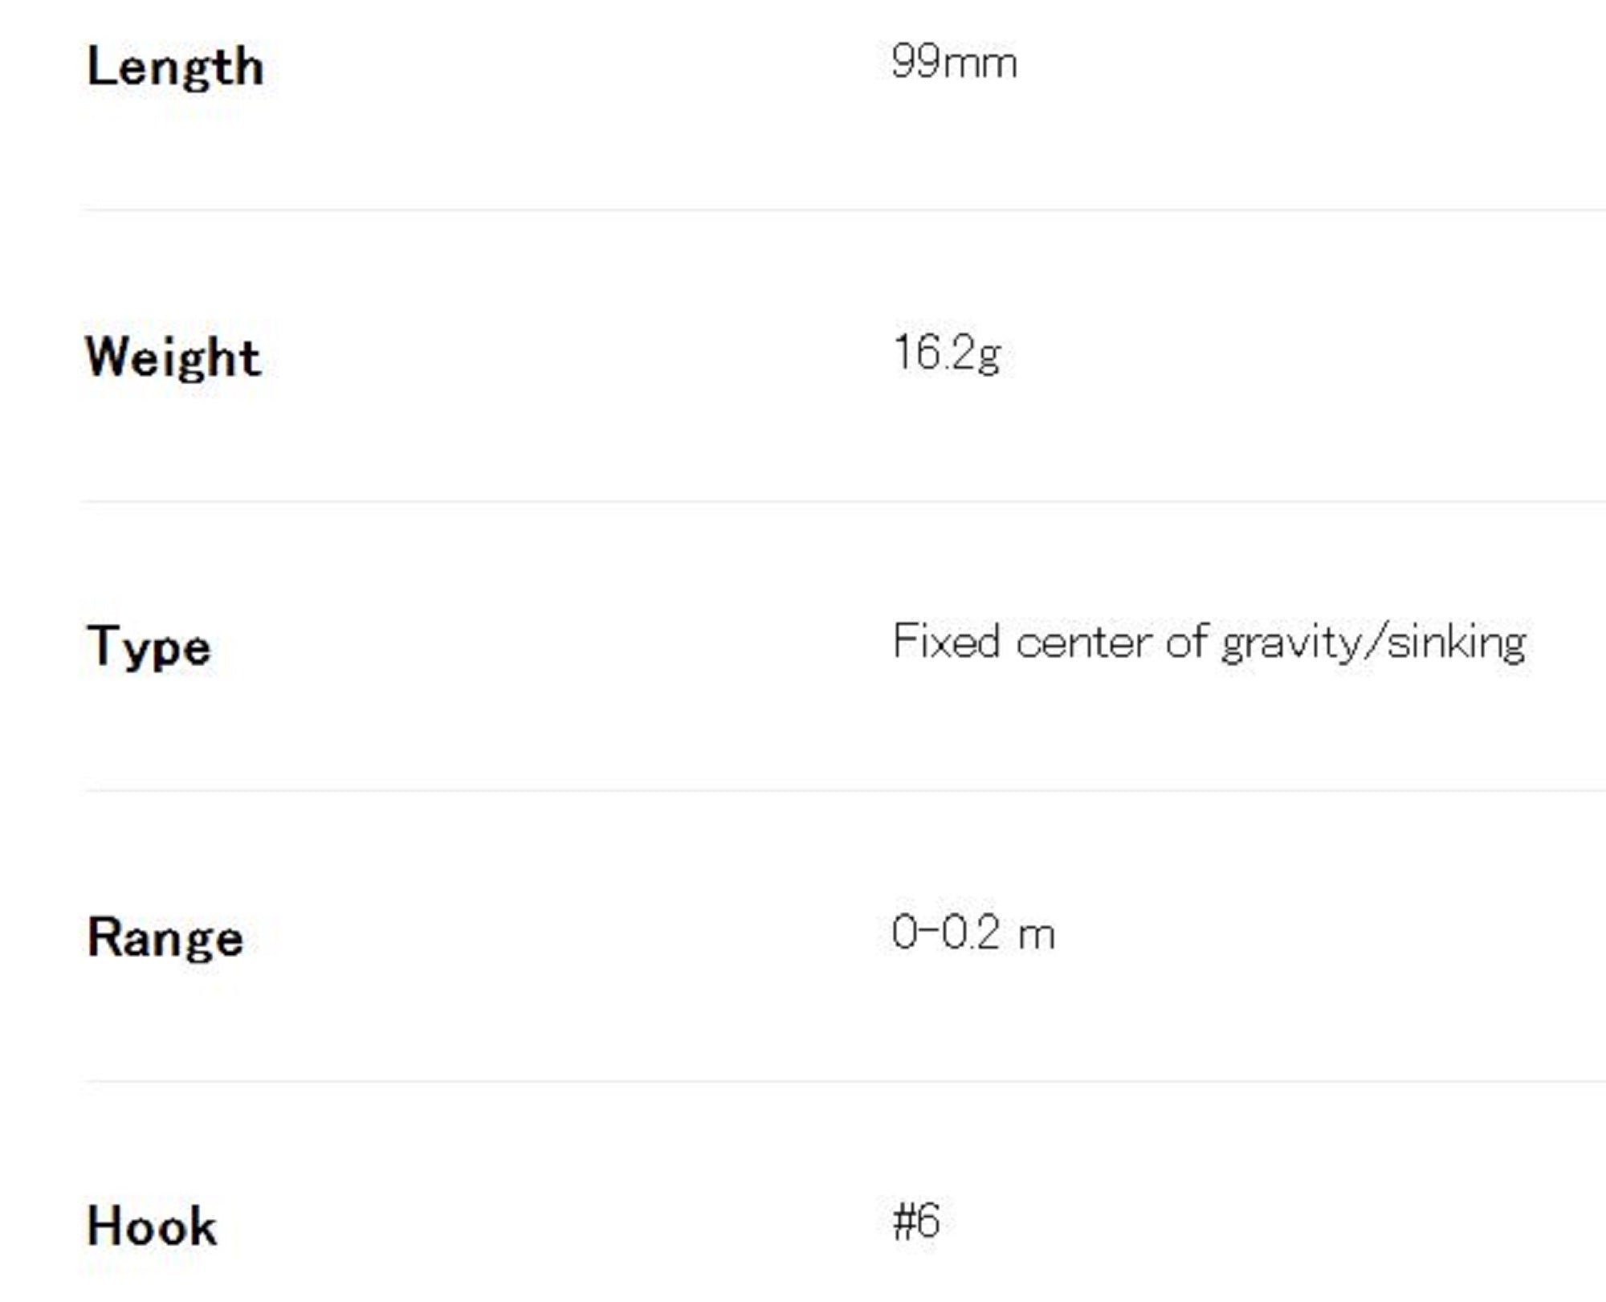The height and width of the screenshot is (1302, 1606).
Task: Click the divider line below Type row
Action: [x=843, y=791]
